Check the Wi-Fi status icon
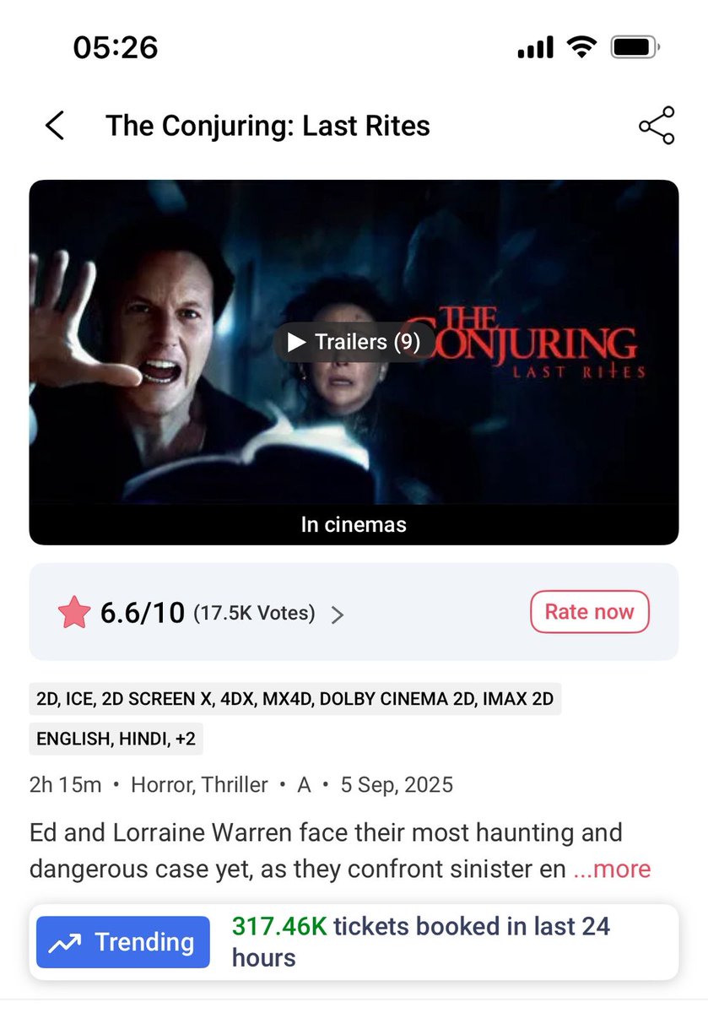The width and height of the screenshot is (708, 1013). click(x=581, y=47)
